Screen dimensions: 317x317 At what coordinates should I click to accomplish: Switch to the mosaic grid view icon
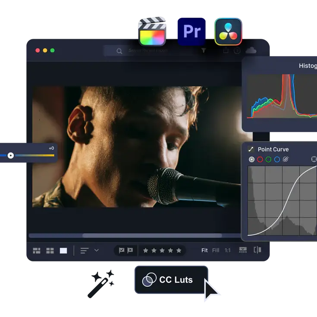tap(37, 251)
